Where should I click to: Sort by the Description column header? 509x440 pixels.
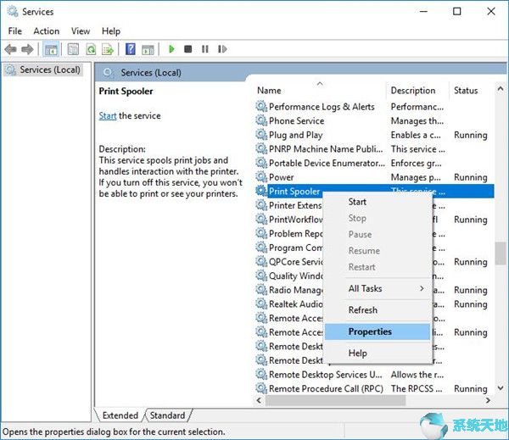(x=417, y=91)
